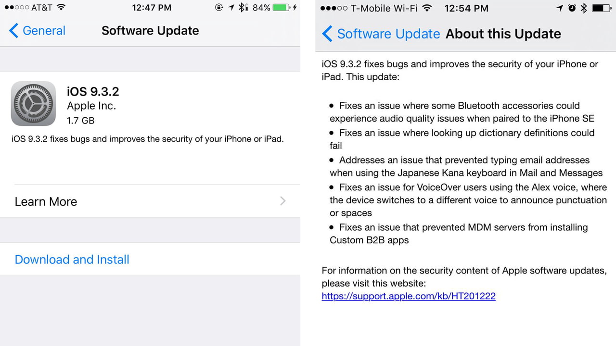Viewport: 616px width, 346px height.
Task: Tap the battery level indicator fill
Action: [x=282, y=7]
